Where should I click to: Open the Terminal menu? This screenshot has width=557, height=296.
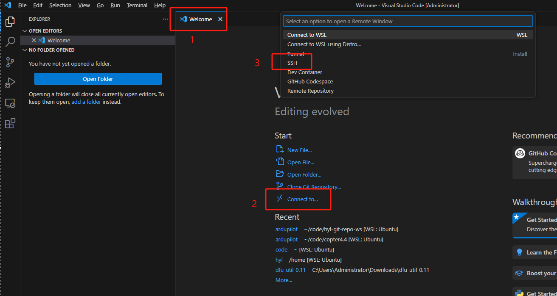coord(137,5)
